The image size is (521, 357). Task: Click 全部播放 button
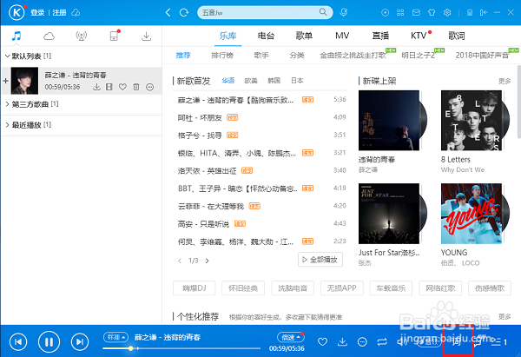coord(320,260)
